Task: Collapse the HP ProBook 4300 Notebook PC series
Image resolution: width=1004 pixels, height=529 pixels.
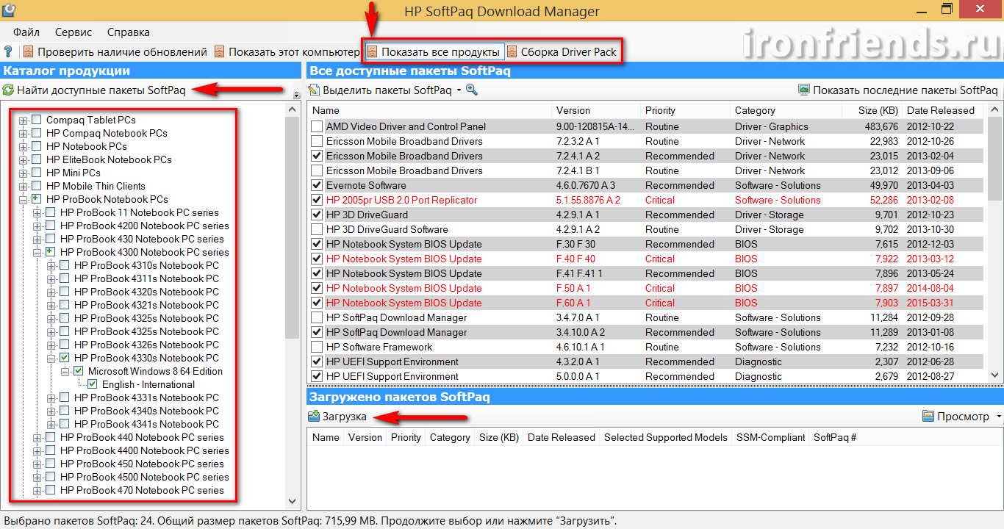Action: point(37,252)
